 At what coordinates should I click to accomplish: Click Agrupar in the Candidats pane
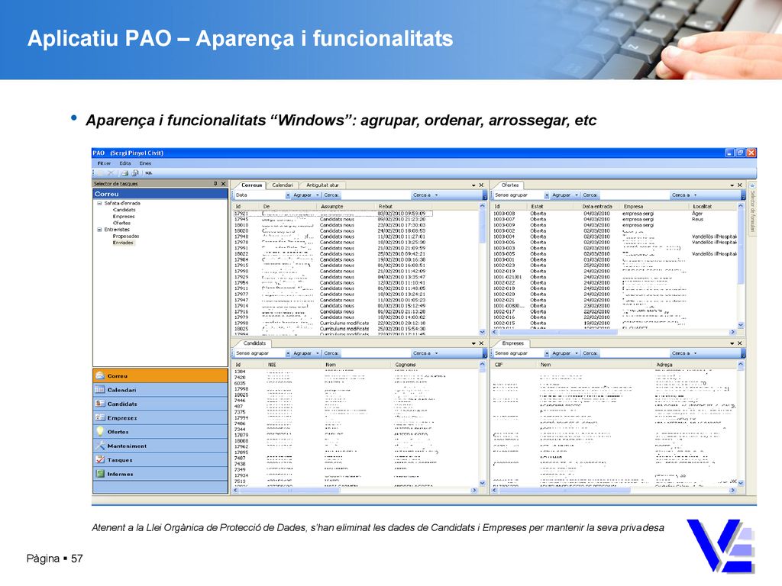(302, 353)
